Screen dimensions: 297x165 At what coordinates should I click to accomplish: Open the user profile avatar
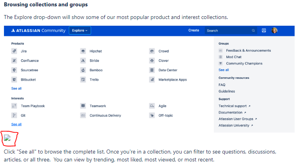pos(274,30)
